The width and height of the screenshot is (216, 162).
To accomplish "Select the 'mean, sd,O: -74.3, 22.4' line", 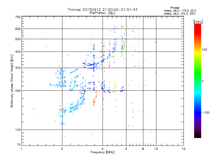I will click(x=180, y=11).
